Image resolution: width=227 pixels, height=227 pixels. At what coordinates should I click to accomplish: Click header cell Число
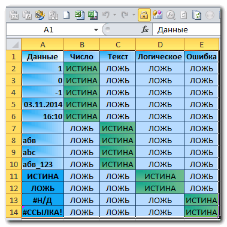tap(82, 56)
